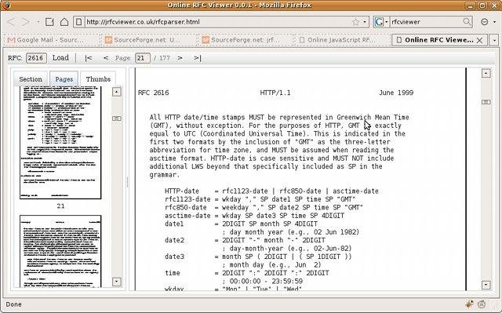Click the splitter grip between sidebar and document

[x=127, y=182]
